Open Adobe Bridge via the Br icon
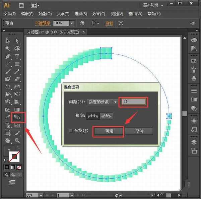This screenshot has height=199, width=201. (22, 5)
